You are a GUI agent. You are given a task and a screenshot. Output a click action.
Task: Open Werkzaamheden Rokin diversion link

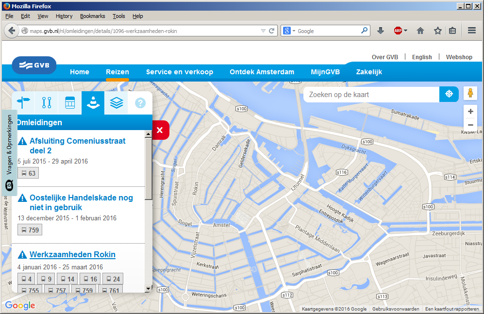click(72, 254)
